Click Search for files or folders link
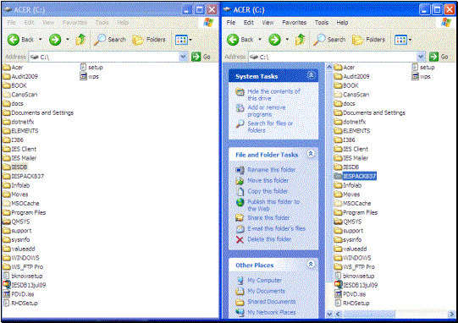The width and height of the screenshot is (458, 323). point(270,127)
